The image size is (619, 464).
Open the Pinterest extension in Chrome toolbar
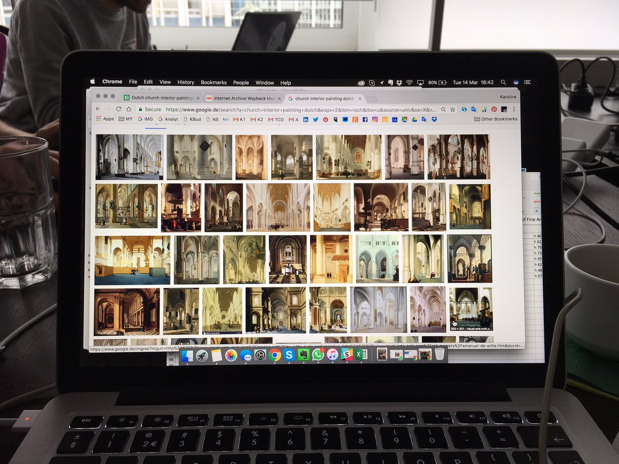pyautogui.click(x=494, y=109)
